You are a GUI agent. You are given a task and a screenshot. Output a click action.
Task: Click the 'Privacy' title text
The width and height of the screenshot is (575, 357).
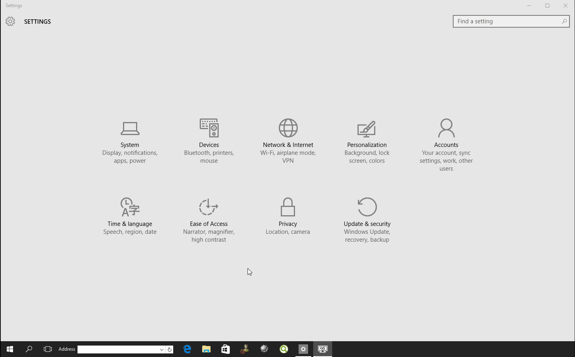tap(288, 224)
